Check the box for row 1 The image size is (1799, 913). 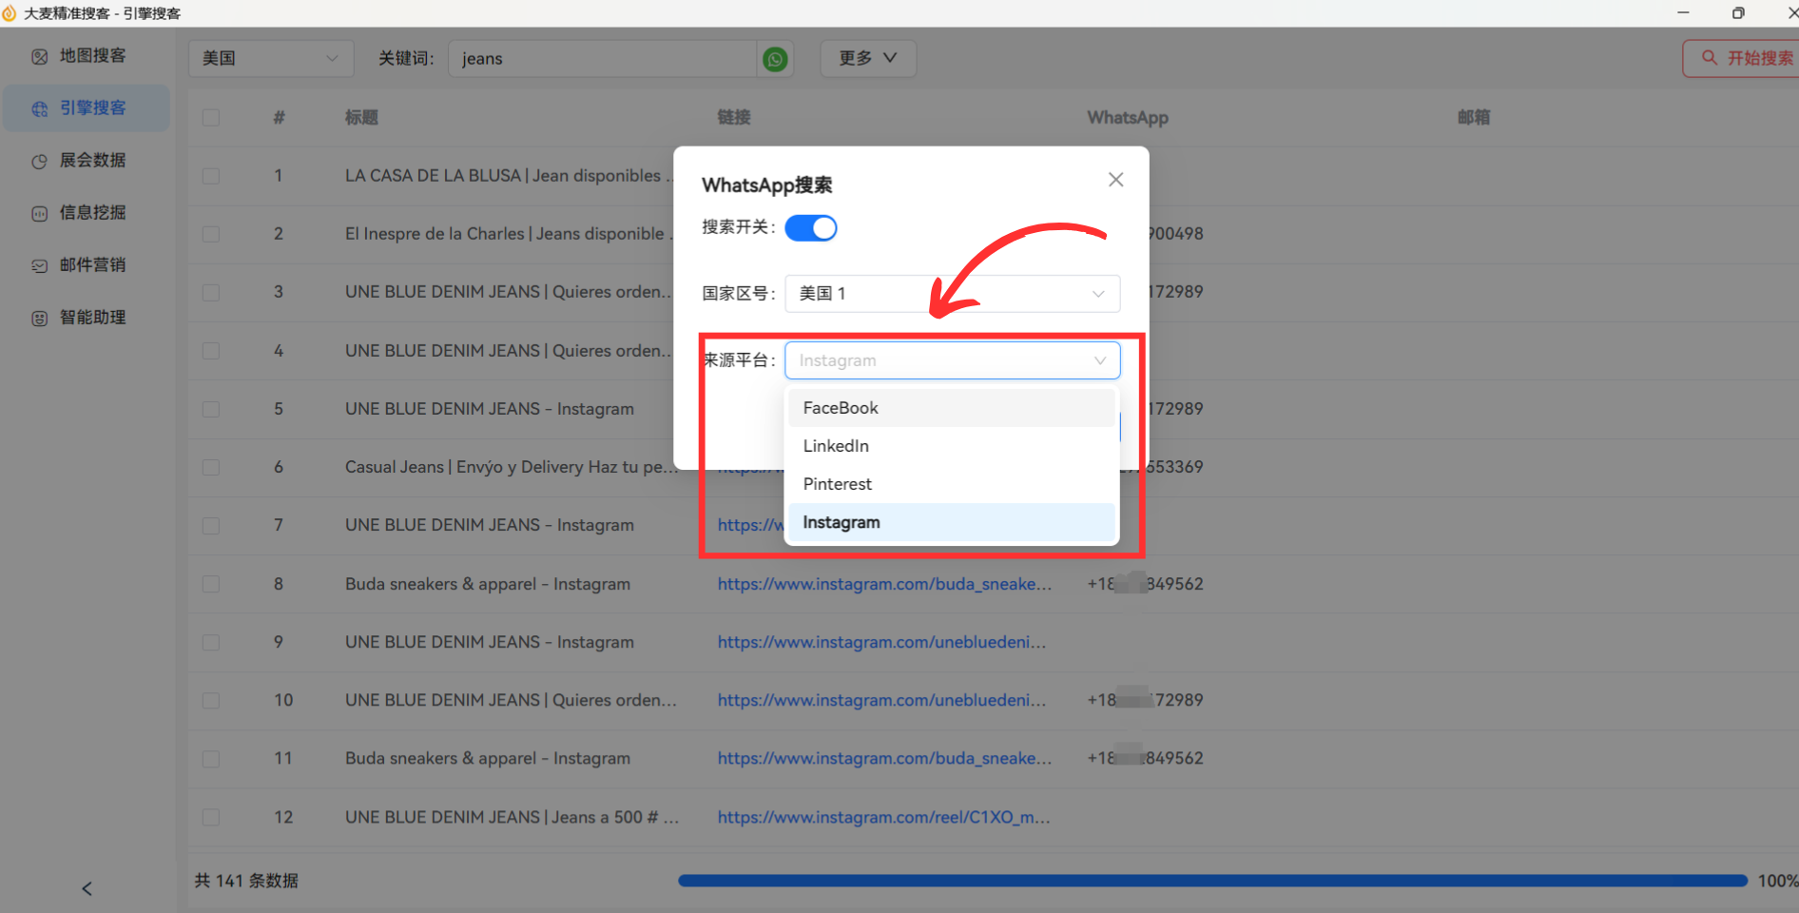coord(211,176)
